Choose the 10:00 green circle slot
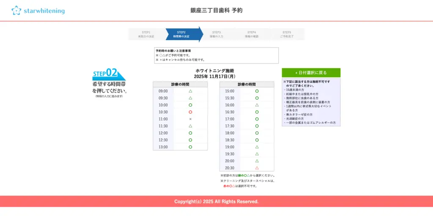 click(190, 105)
